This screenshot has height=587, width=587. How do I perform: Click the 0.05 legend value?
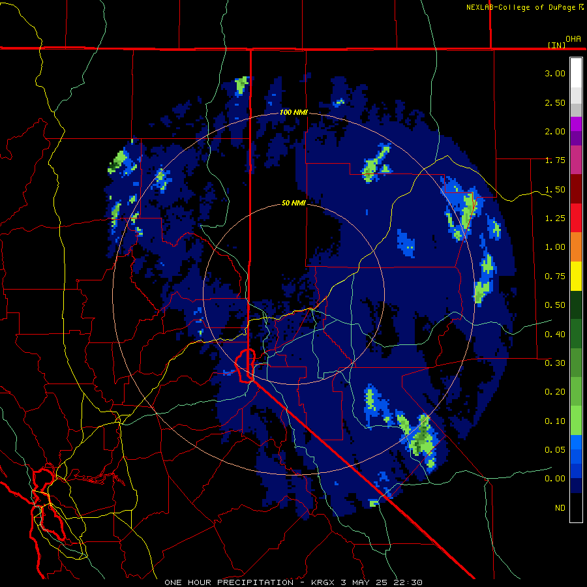[x=555, y=450]
